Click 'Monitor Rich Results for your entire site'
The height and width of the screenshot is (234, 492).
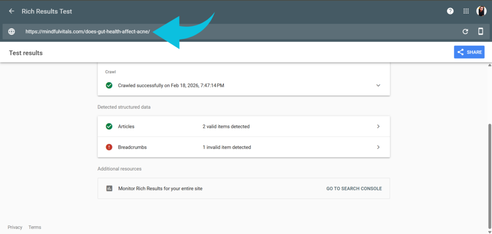(x=160, y=188)
